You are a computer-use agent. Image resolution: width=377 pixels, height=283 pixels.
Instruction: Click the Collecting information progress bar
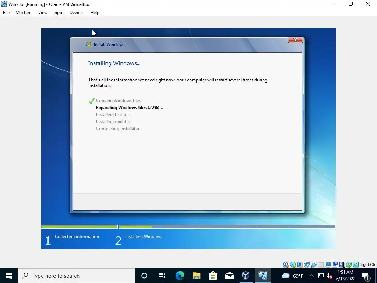pyautogui.click(x=80, y=227)
